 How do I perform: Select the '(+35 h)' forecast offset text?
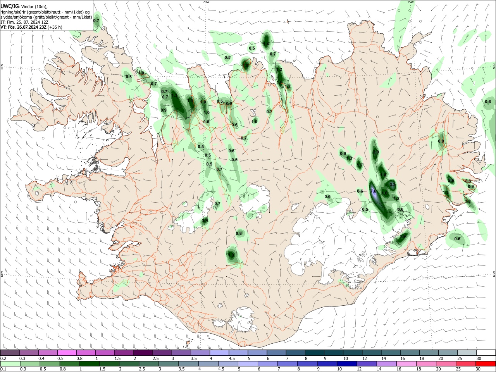(55, 28)
